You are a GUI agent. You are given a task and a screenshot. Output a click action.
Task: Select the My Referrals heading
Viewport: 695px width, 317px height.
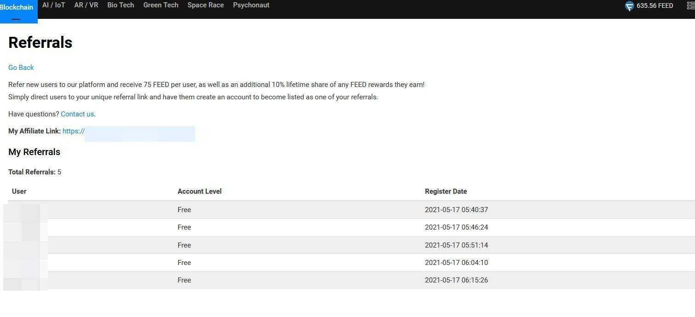[x=35, y=152]
